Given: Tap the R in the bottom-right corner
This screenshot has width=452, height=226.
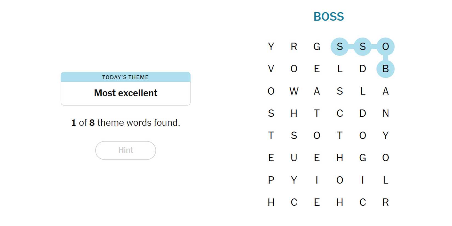Looking at the screenshot, I should click(x=385, y=202).
